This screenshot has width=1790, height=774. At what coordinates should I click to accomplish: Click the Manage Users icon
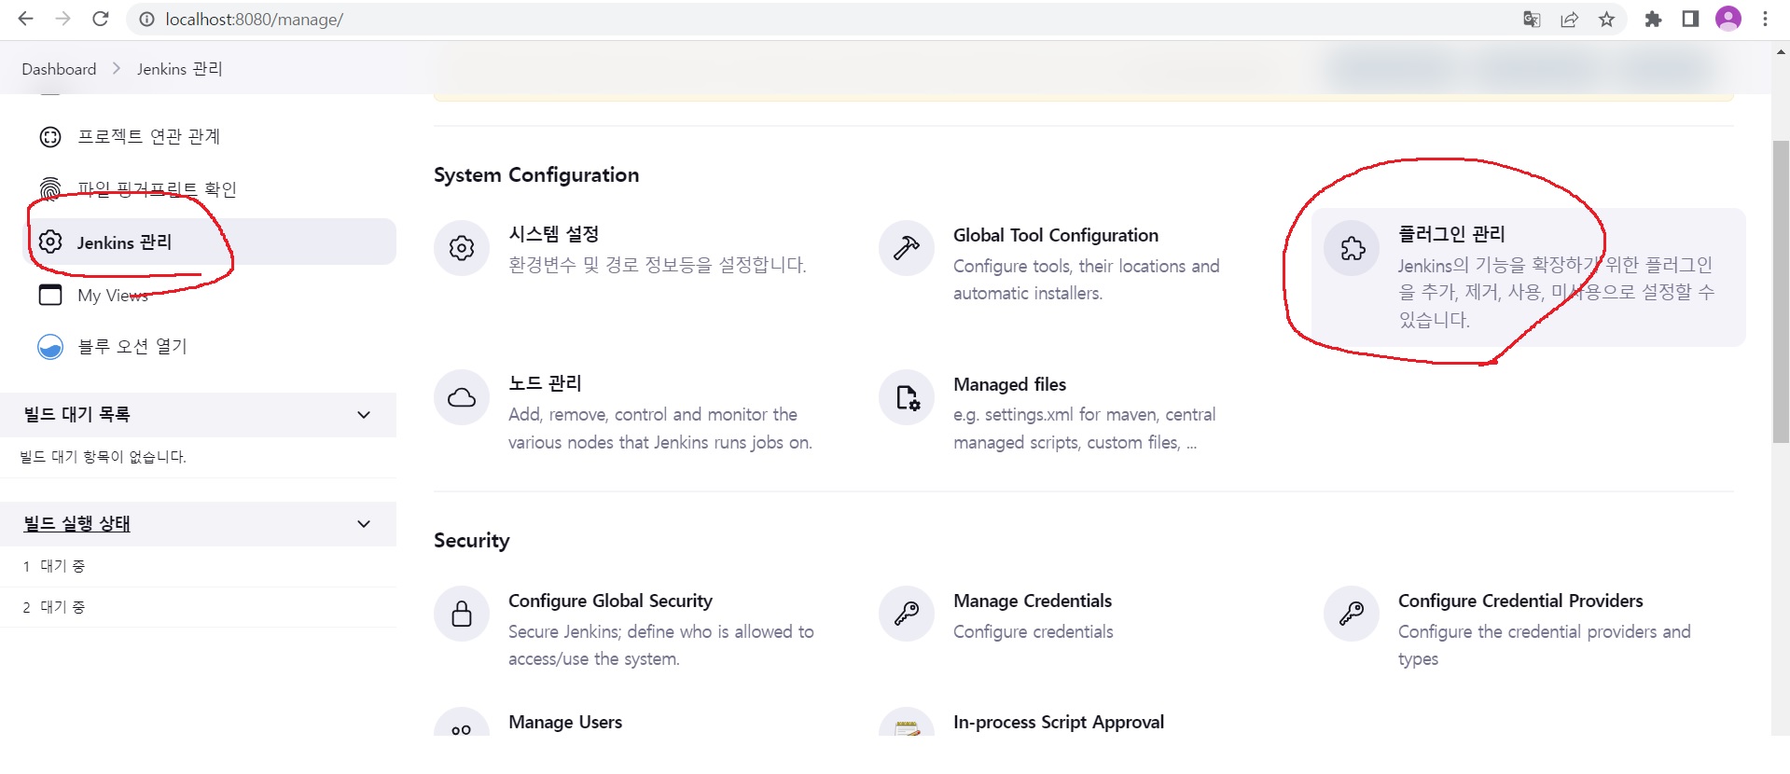(462, 723)
